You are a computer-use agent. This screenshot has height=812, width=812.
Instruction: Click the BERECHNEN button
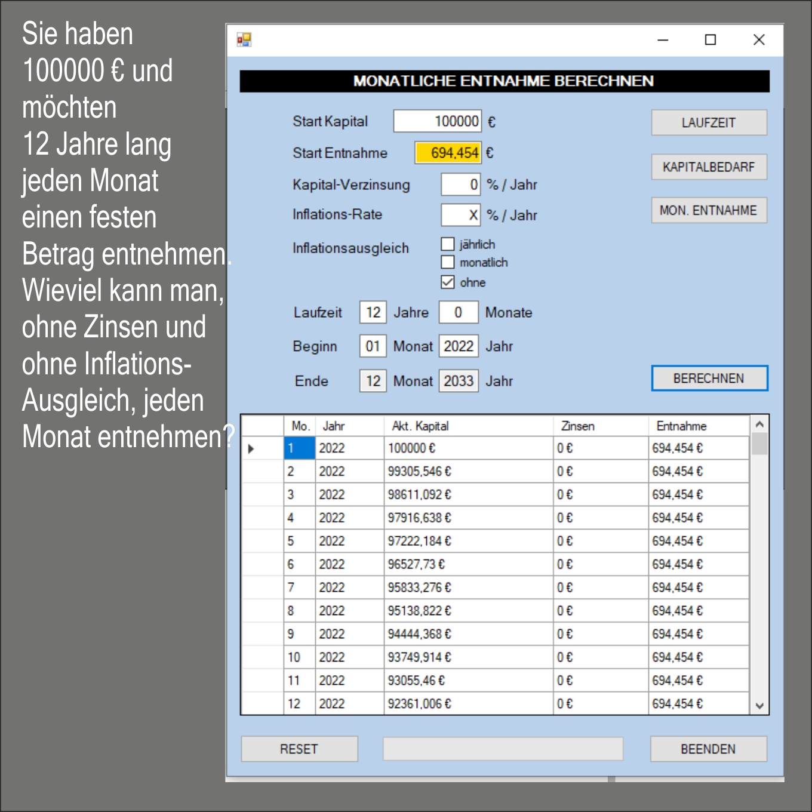(x=709, y=379)
